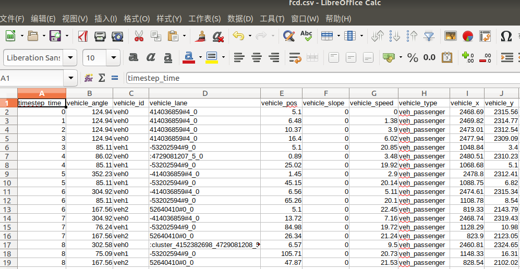Align cell content right
Image resolution: width=520 pixels, height=269 pixels.
(274, 58)
